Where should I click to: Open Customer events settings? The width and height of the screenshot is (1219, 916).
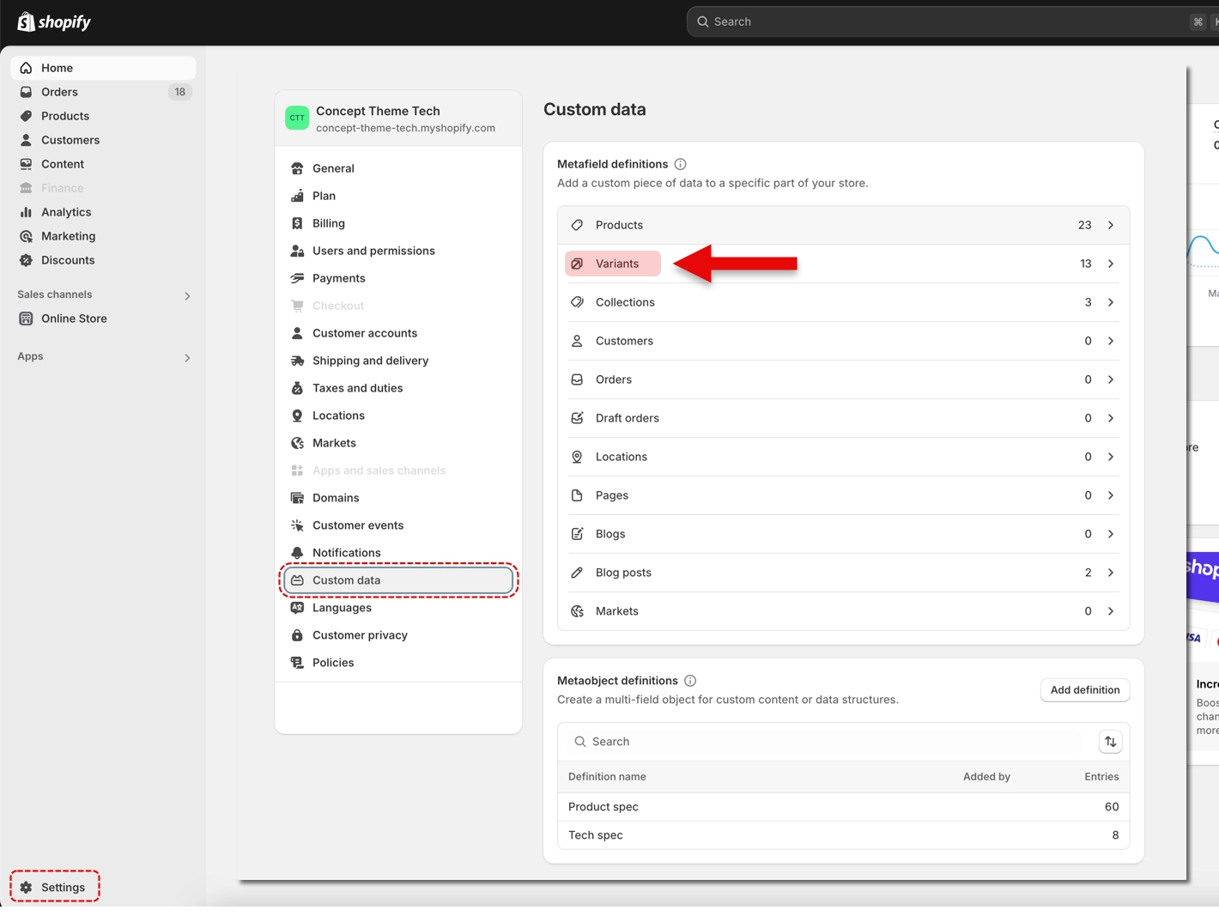tap(398, 525)
